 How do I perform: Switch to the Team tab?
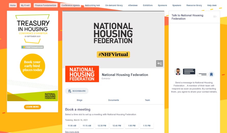[147, 100]
